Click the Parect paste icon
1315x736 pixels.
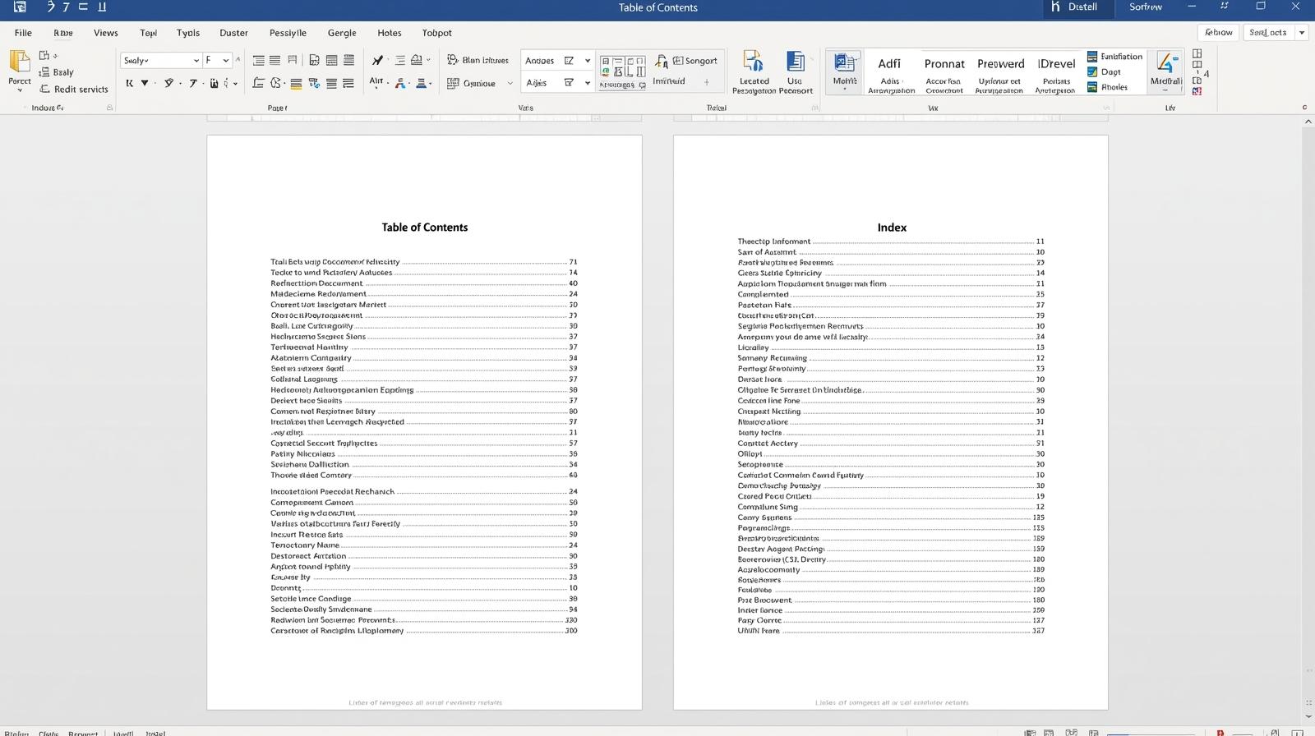coord(19,64)
